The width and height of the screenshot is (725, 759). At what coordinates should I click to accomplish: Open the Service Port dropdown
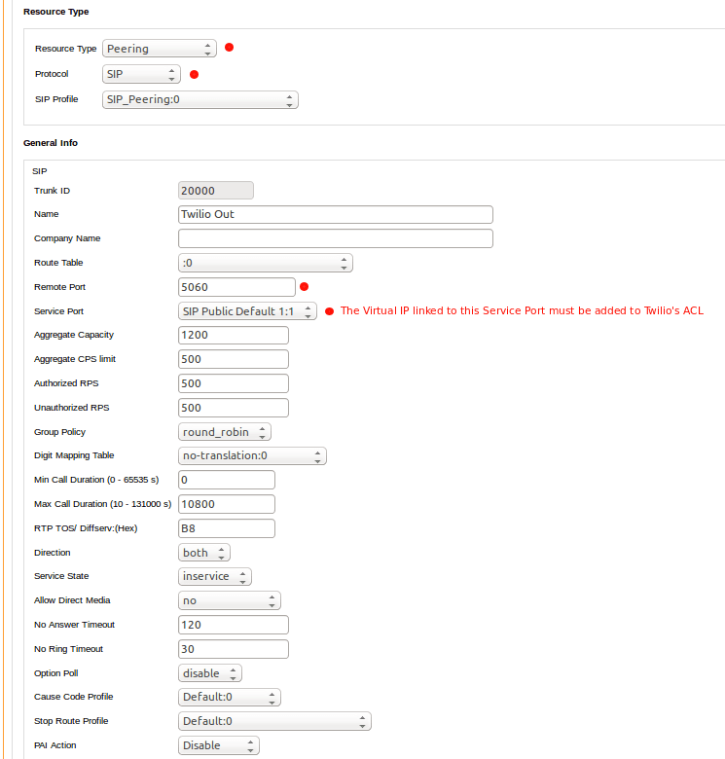click(x=247, y=311)
